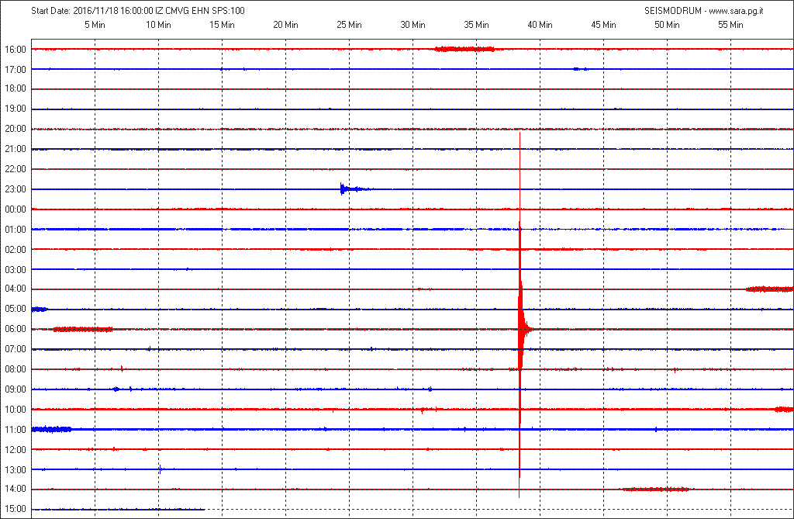The width and height of the screenshot is (794, 519).
Task: Click the 10 Min axis label
Action: coord(158,25)
